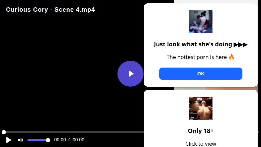The image size is (261, 147).
Task: Click the black video viewport area
Action: pyautogui.click(x=67, y=67)
